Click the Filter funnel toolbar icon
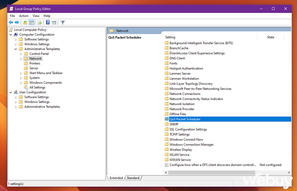This screenshot has width=297, height=191. [x=62, y=22]
